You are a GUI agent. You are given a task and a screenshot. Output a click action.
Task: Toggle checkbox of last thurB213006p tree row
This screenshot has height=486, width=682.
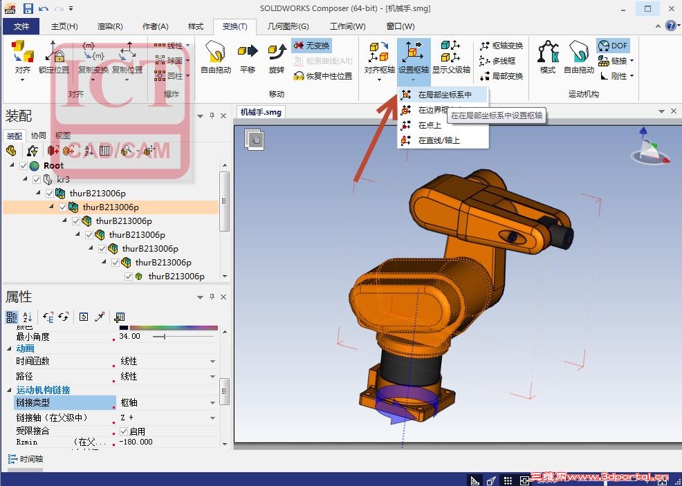pos(129,277)
